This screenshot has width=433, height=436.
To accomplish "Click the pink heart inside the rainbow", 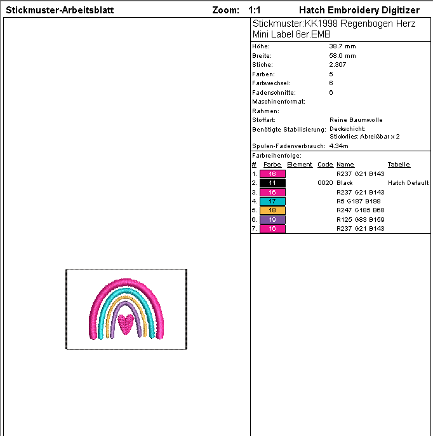I will (x=126, y=324).
